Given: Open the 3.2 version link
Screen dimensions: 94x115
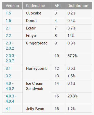Looking at the screenshot, I should point(8,76).
